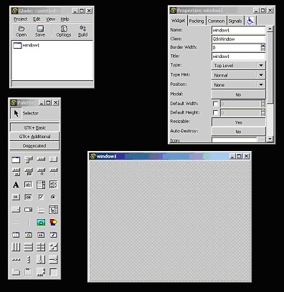Screen dimensions: 284x292
Task: Pick the Vertical Button Box widget in the palette
Action: coord(29,260)
